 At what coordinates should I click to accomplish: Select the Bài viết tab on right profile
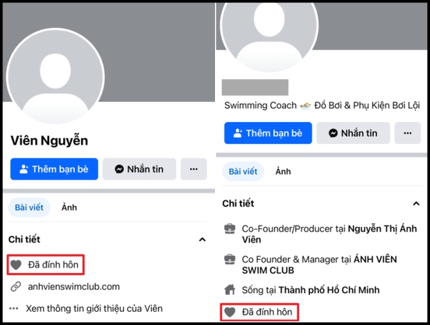tap(243, 171)
